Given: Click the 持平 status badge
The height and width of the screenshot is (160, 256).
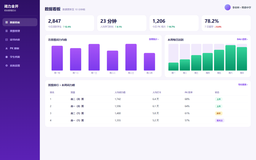Looking at the screenshot, I should tap(219, 113).
